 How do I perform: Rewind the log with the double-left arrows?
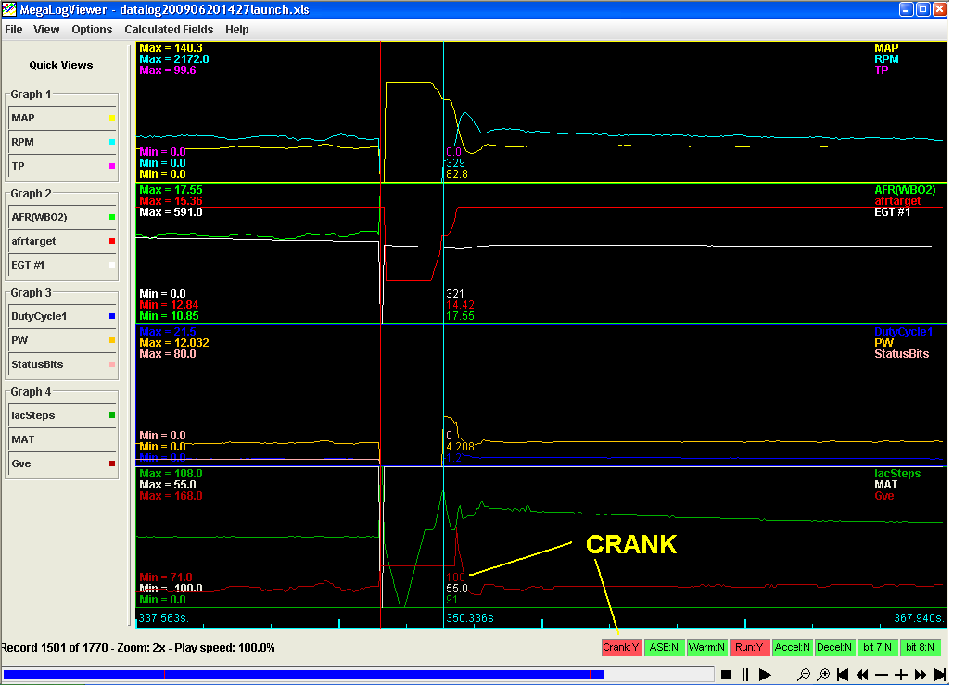click(862, 675)
